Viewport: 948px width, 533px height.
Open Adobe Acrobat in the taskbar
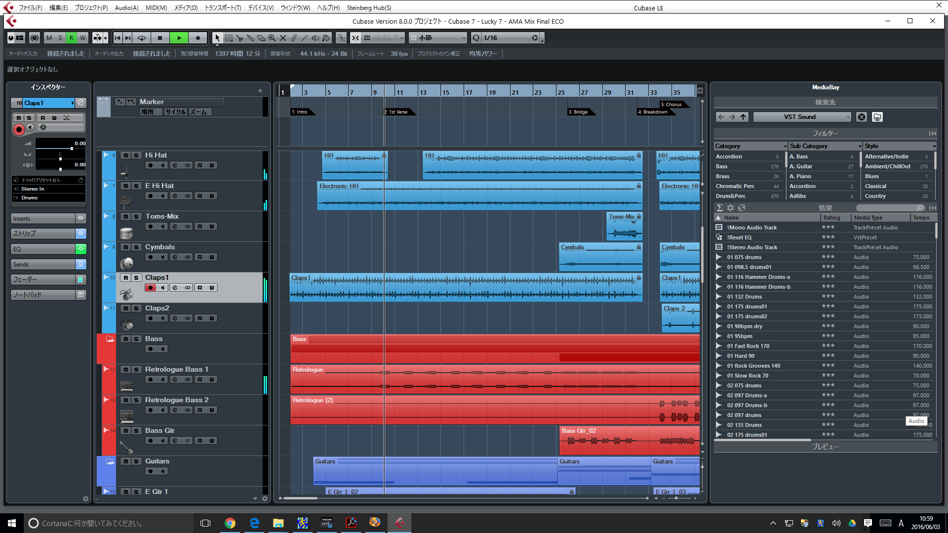[x=351, y=523]
